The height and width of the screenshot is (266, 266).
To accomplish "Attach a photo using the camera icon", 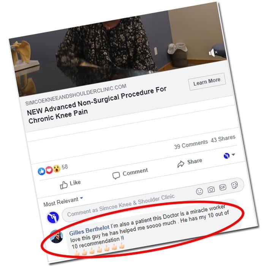I will [211, 189].
